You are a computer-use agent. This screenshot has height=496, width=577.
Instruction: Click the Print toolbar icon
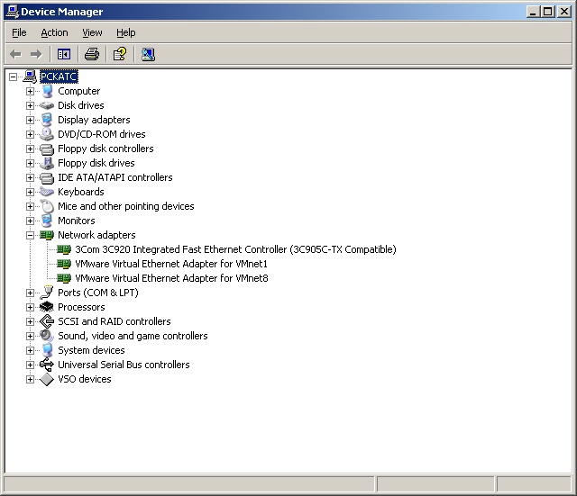(x=92, y=54)
